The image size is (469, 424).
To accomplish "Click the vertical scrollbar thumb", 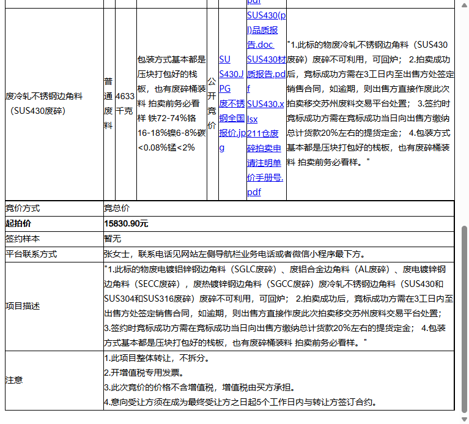I will tap(464, 319).
